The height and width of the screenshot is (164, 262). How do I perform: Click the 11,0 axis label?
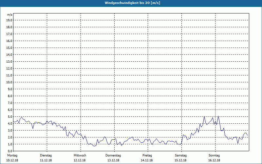coord(9,75)
